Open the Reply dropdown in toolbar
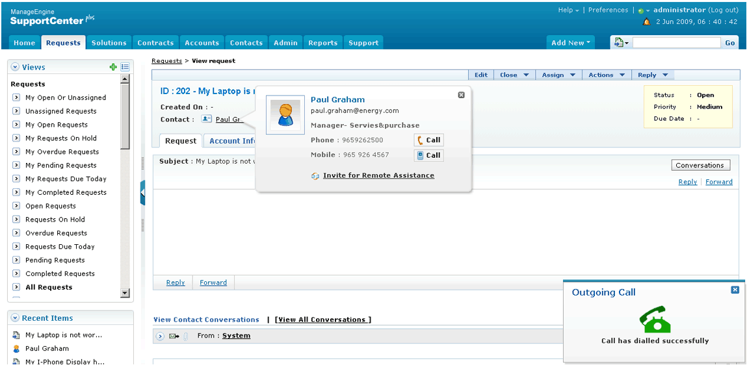This screenshot has height=365, width=747. (653, 75)
